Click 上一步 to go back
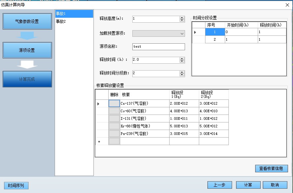293x193 pixels. [x=220, y=185]
